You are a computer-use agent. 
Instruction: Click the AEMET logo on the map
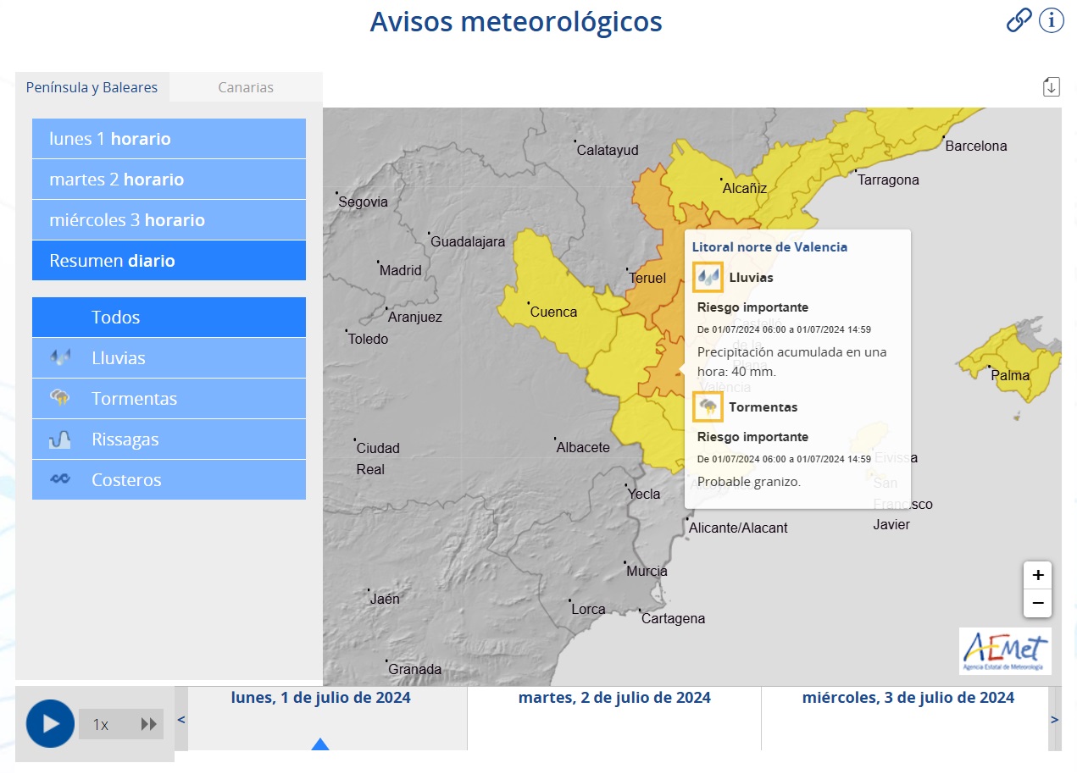pos(1005,651)
